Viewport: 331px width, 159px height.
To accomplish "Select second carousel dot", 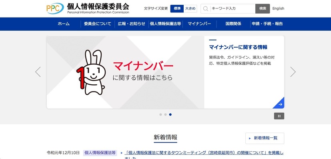I will tap(166, 115).
